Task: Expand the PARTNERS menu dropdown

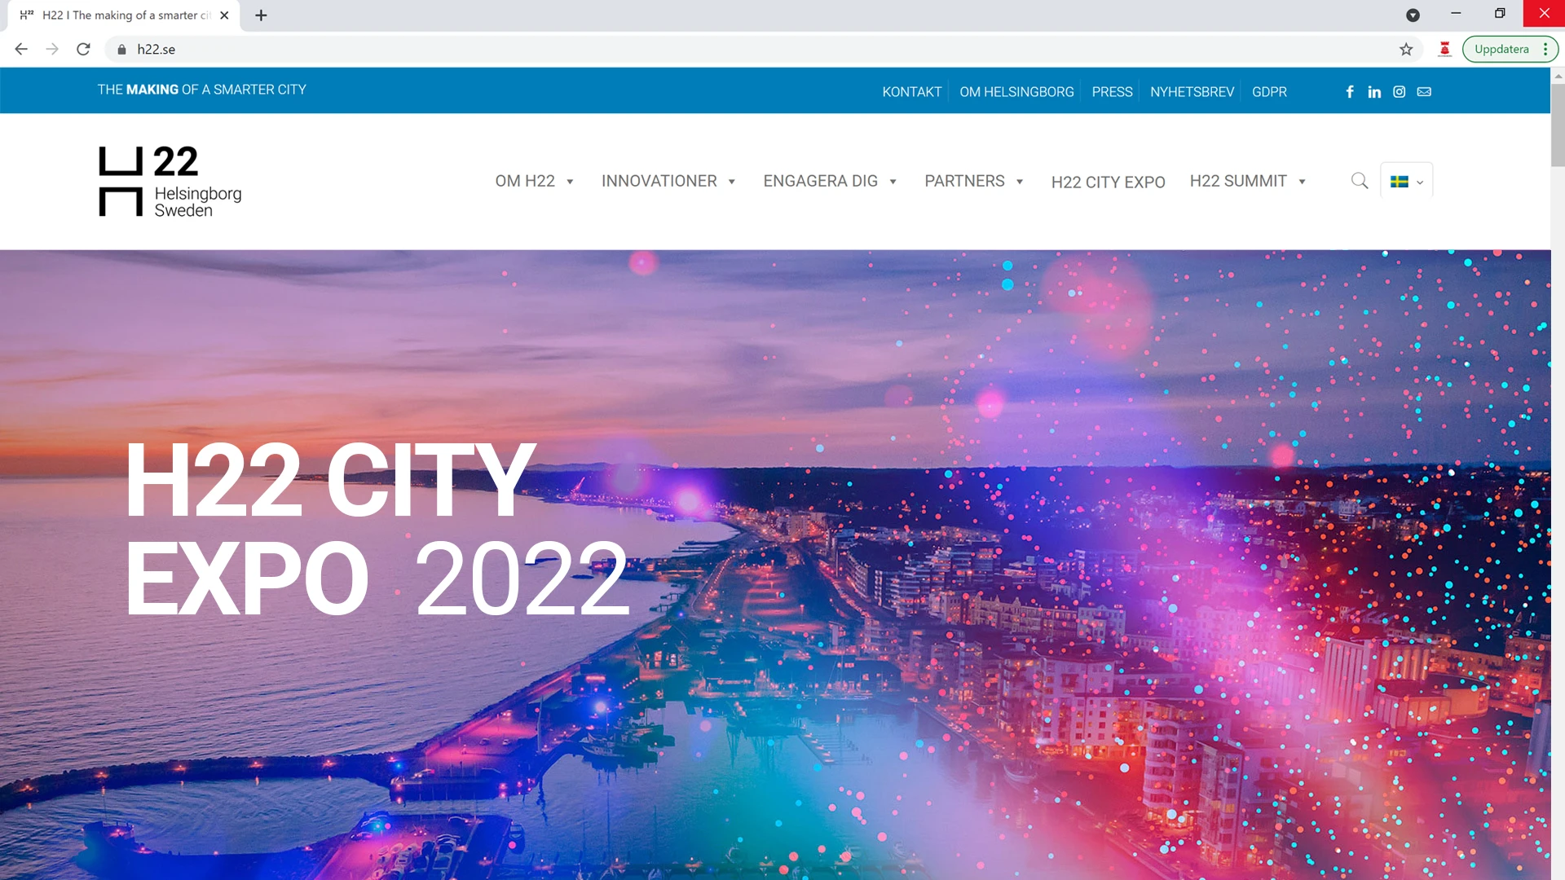Action: click(974, 181)
